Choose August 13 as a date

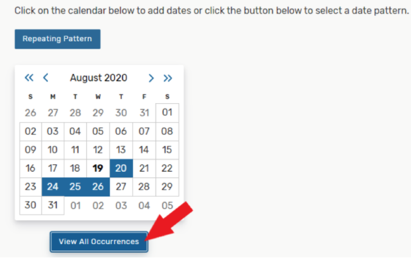121,149
